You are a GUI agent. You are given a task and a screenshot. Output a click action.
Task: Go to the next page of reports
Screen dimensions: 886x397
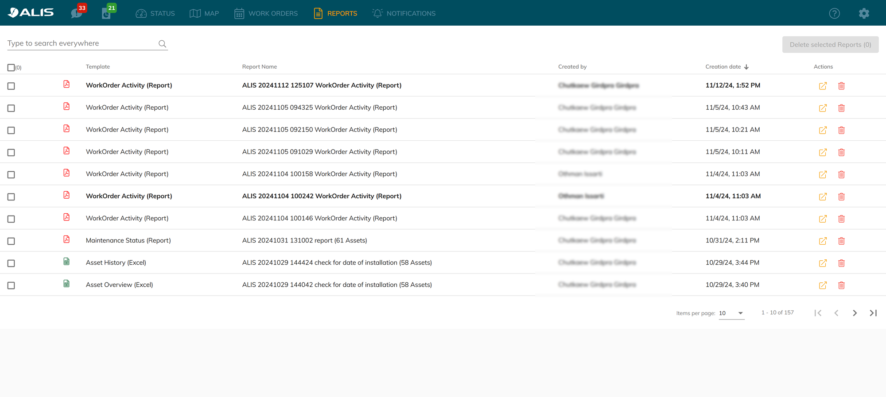coord(855,313)
